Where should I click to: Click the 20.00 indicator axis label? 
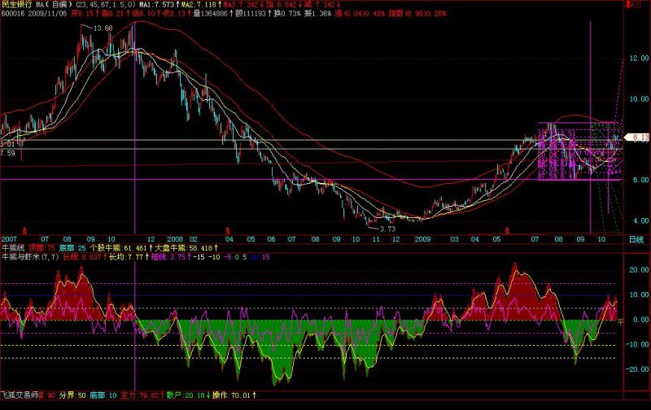(639, 270)
